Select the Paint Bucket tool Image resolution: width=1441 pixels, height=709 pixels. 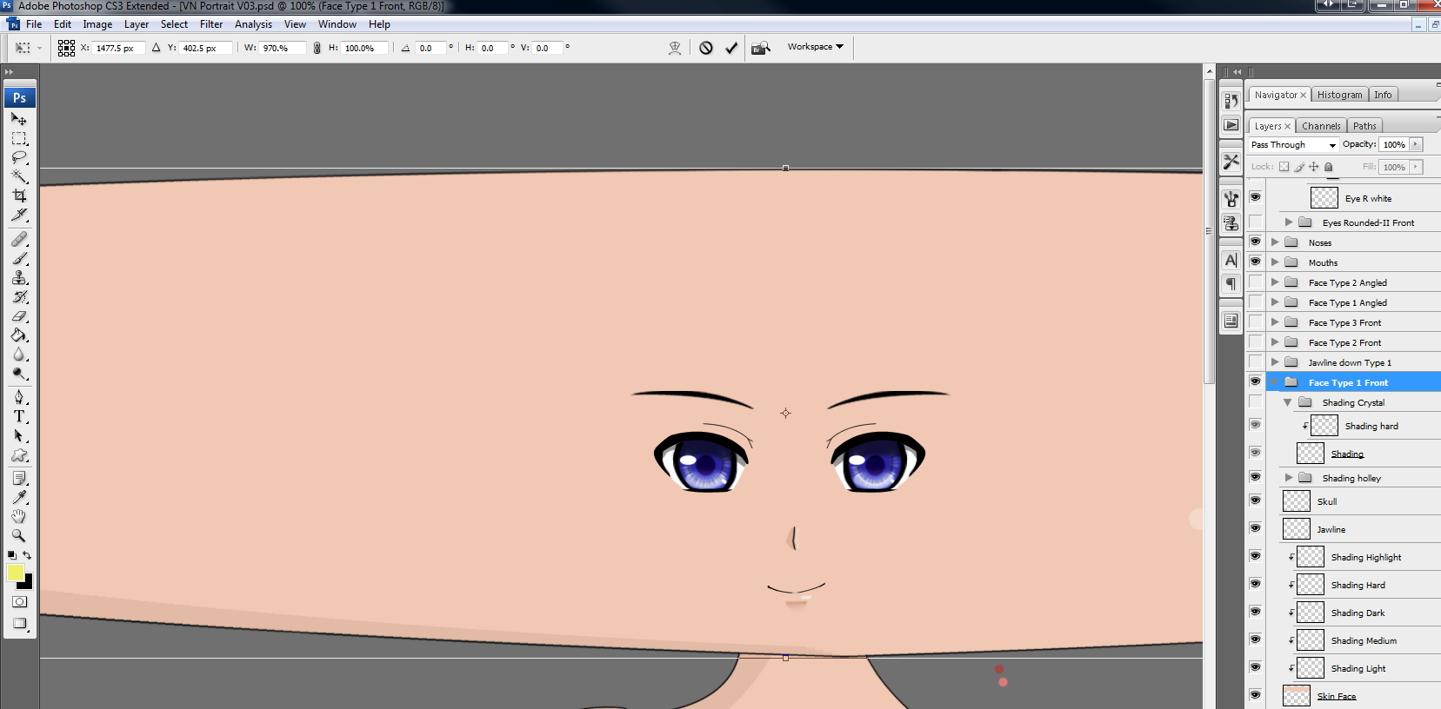click(x=19, y=335)
